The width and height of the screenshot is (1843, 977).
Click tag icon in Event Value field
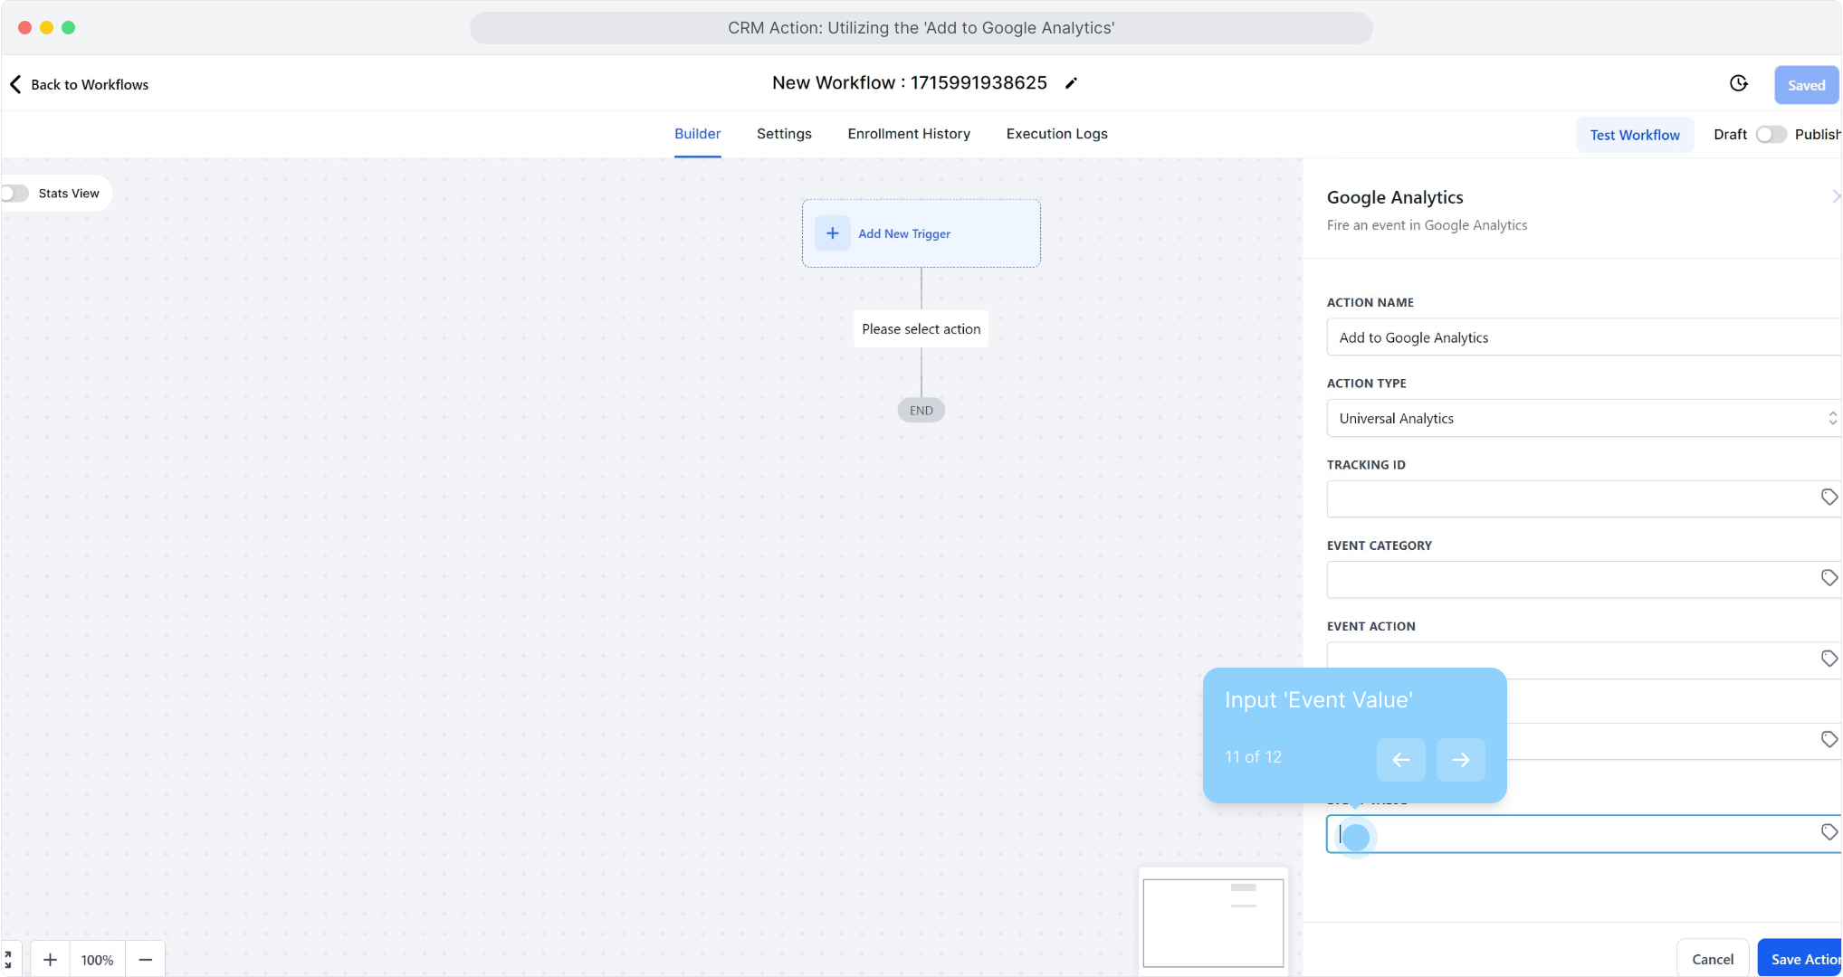coord(1829,832)
